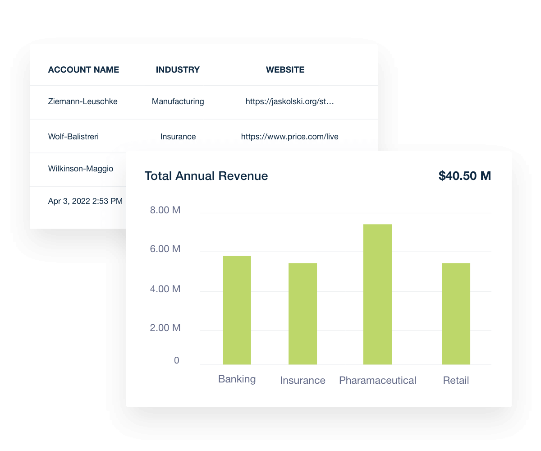Select the Total Annual Revenue chart title
Image resolution: width=541 pixels, height=451 pixels.
click(206, 176)
